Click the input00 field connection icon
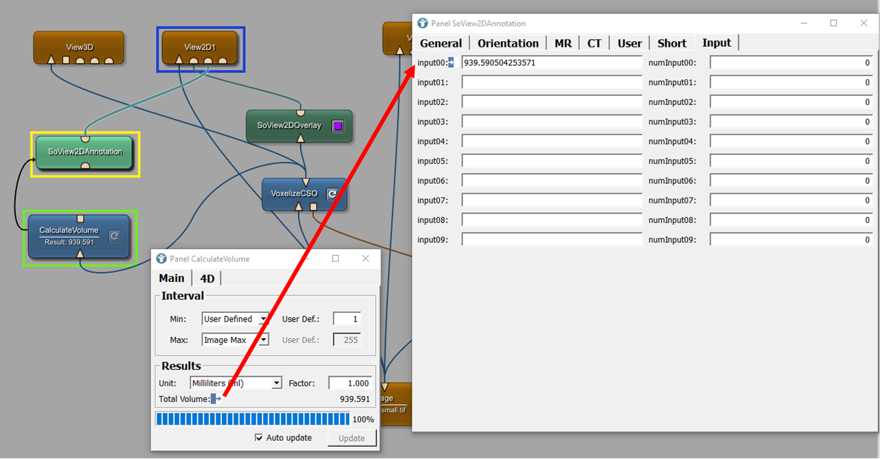The height and width of the screenshot is (459, 881). [x=451, y=62]
